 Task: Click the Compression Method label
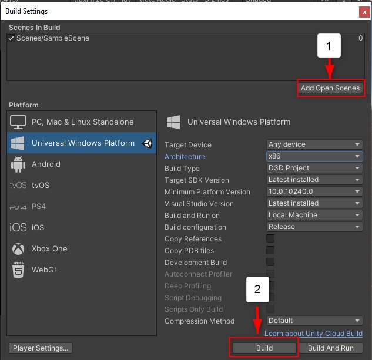[200, 321]
